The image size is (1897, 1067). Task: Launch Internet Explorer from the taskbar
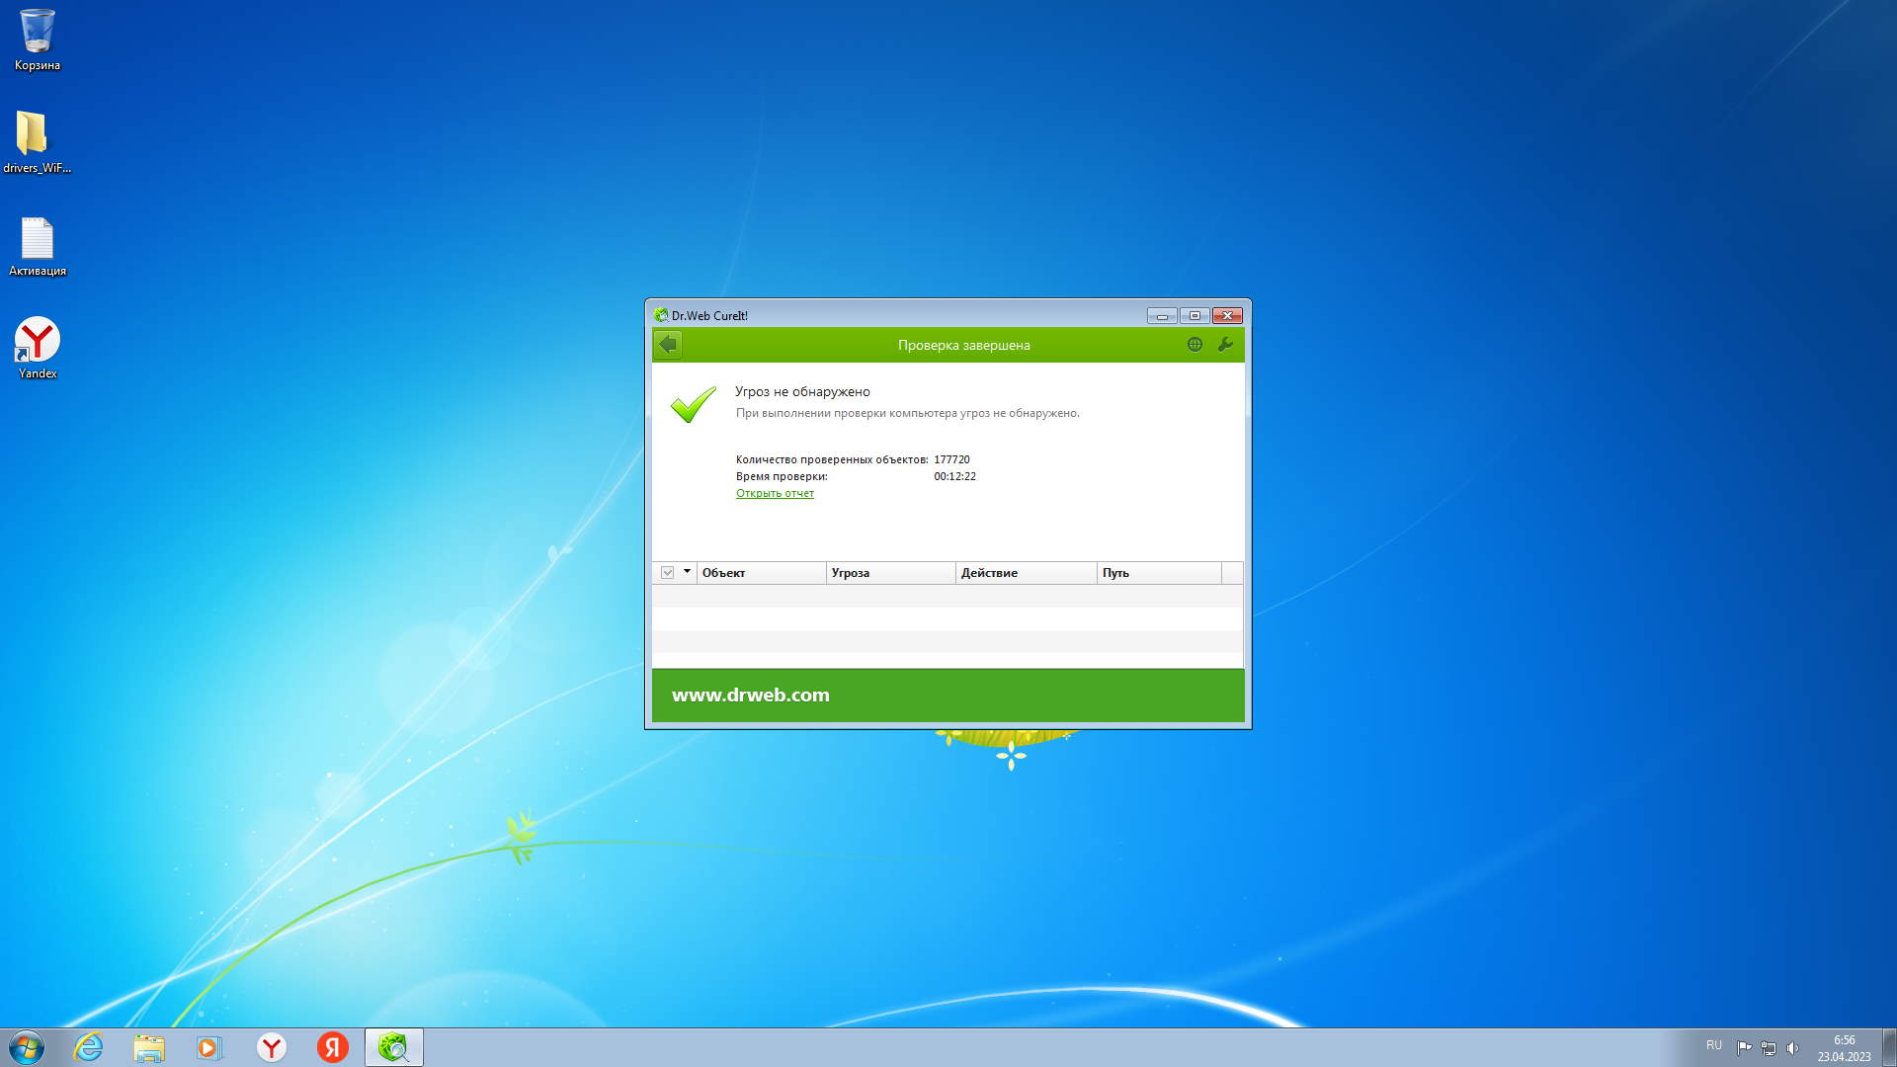[89, 1047]
